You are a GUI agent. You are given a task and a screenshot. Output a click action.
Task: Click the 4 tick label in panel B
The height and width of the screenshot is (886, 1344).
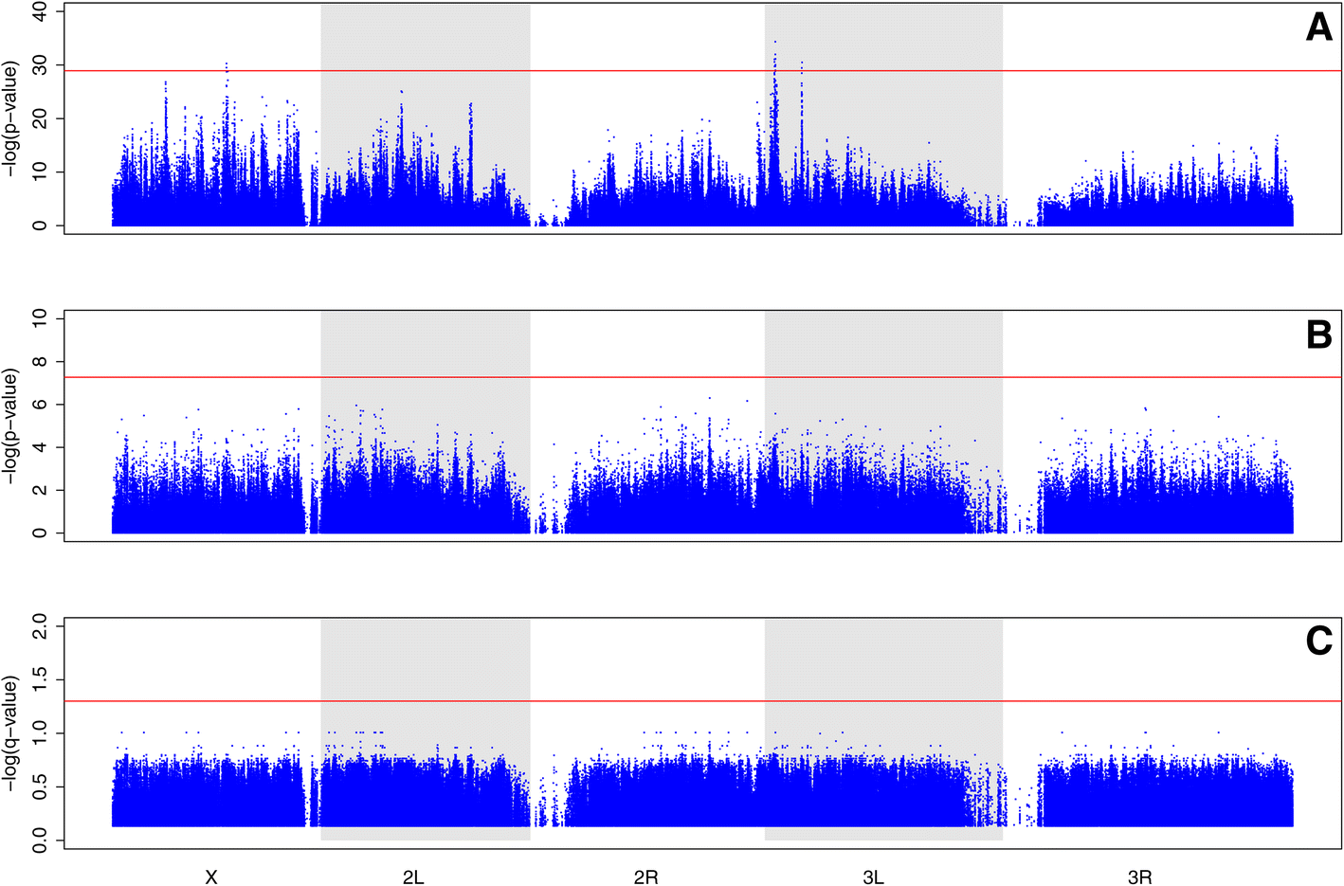pos(41,447)
